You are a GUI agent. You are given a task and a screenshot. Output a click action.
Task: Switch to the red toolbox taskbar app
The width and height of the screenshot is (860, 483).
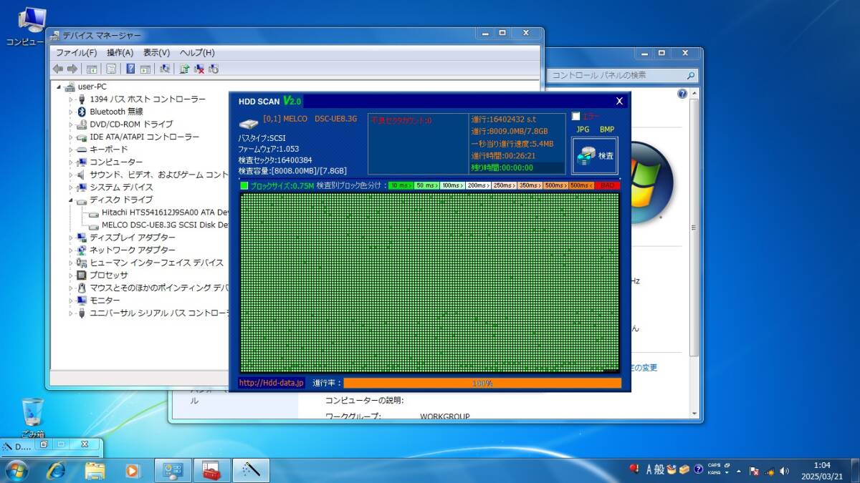211,470
